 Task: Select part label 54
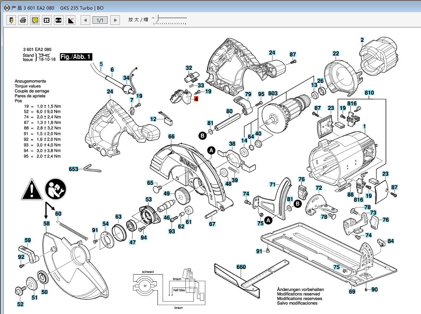click(105, 223)
